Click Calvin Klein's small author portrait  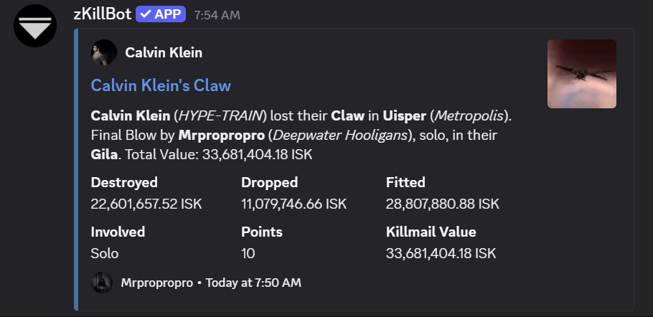(x=103, y=52)
